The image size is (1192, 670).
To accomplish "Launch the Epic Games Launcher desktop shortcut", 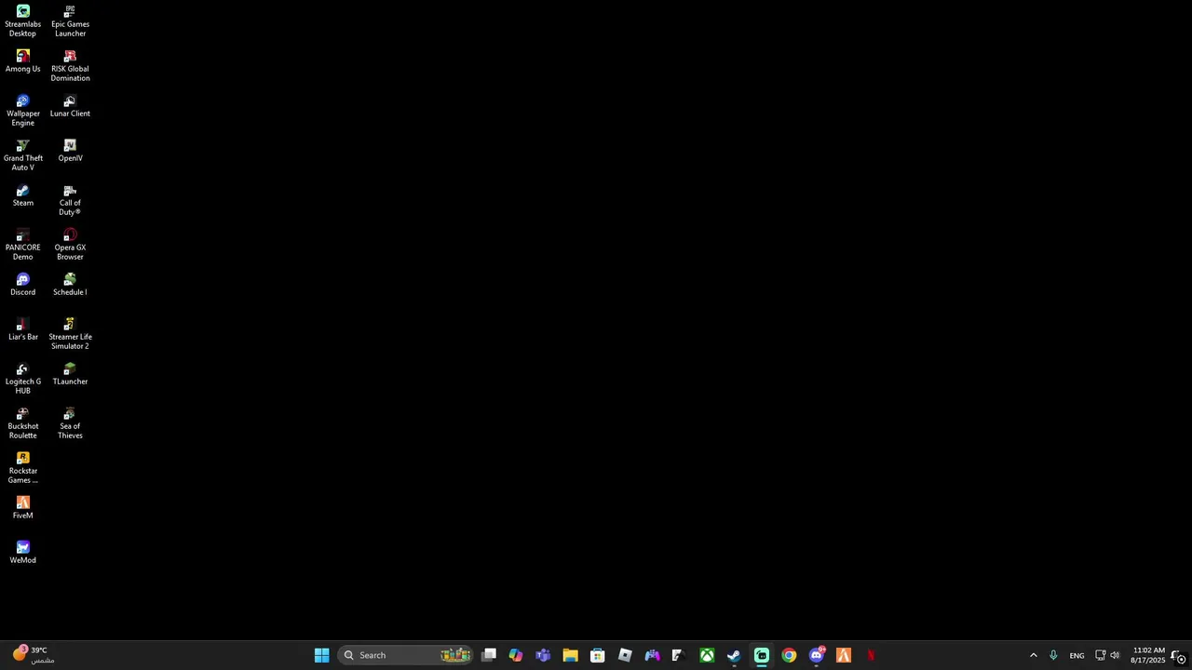I will (70, 21).
